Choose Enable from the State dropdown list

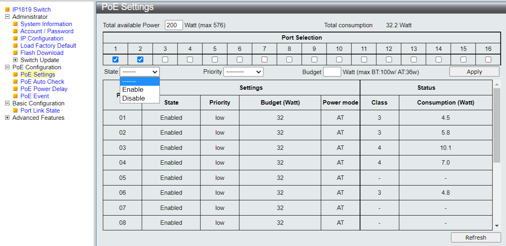(x=133, y=90)
